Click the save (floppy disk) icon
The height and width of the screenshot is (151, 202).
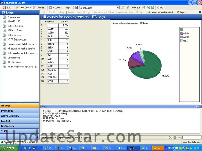click(76, 7)
